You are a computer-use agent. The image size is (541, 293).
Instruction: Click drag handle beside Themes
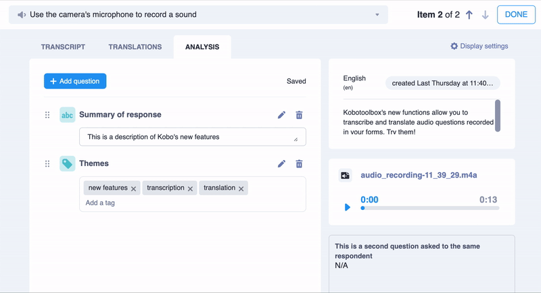(47, 163)
